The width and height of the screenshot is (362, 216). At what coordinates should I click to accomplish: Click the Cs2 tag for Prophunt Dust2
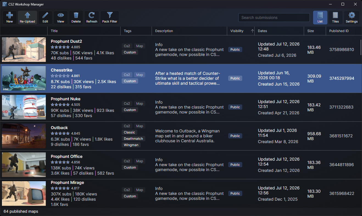pyautogui.click(x=127, y=46)
